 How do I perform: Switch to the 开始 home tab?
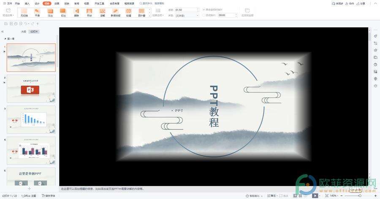pos(17,4)
